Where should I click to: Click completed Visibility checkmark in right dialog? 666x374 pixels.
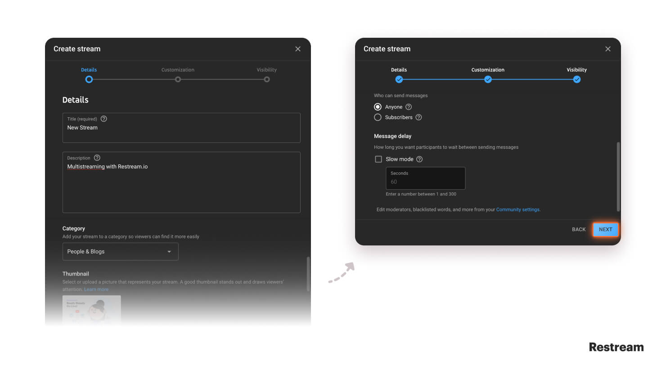point(577,80)
